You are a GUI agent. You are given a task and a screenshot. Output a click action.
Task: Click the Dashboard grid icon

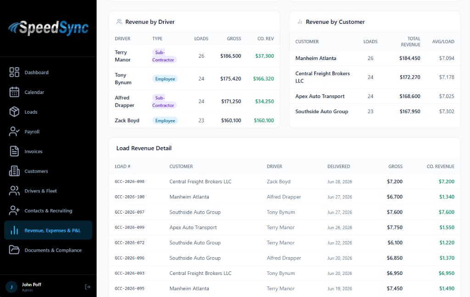[x=14, y=72]
